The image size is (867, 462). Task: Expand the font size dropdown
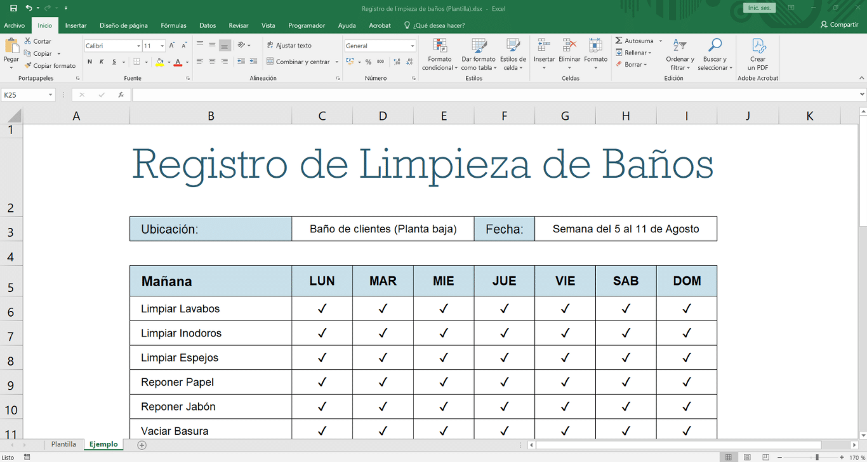click(x=161, y=45)
